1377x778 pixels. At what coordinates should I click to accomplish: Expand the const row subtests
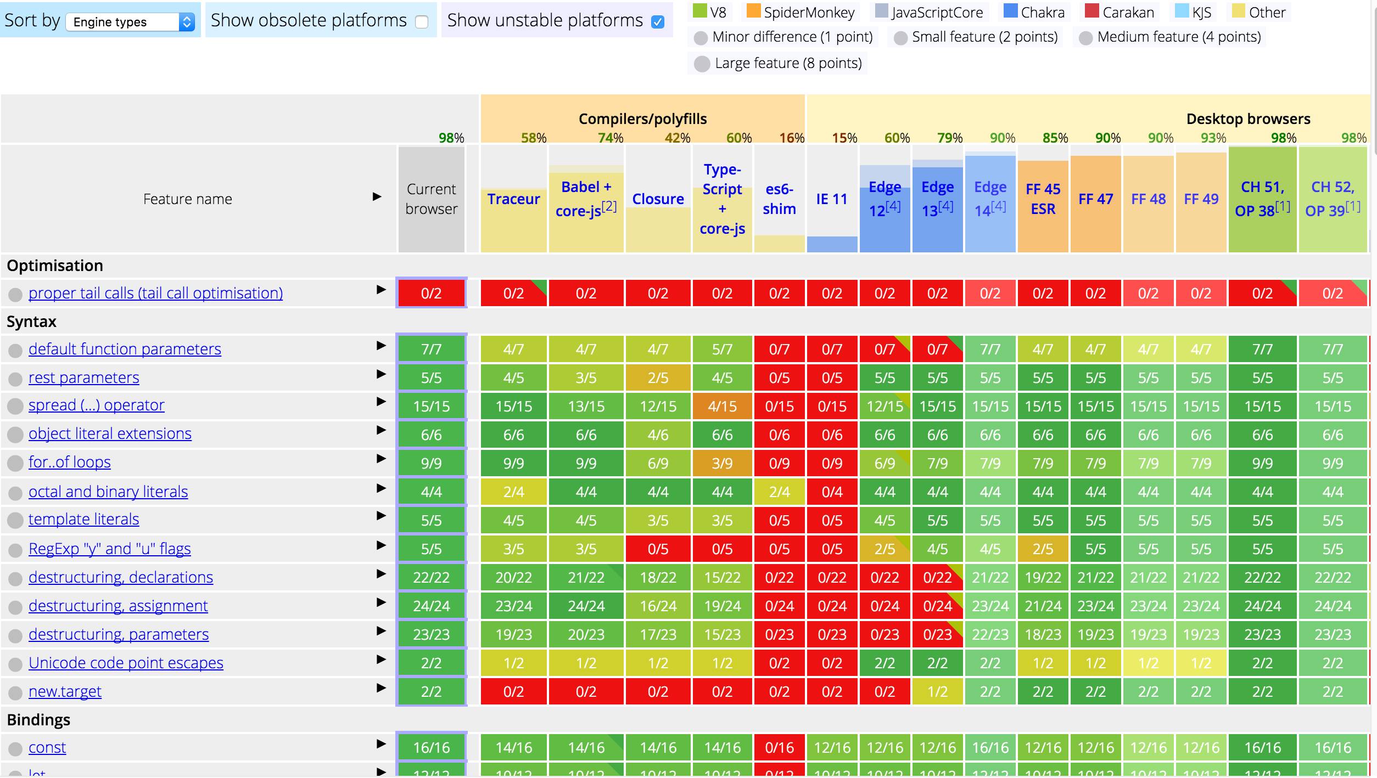point(381,744)
